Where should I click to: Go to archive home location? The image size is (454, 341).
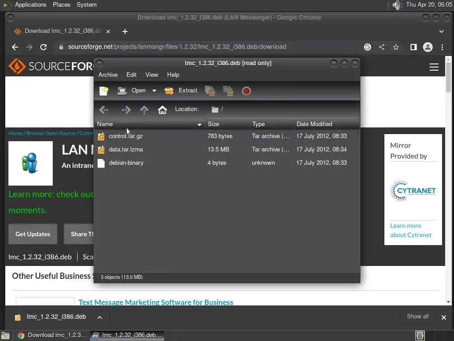click(162, 110)
